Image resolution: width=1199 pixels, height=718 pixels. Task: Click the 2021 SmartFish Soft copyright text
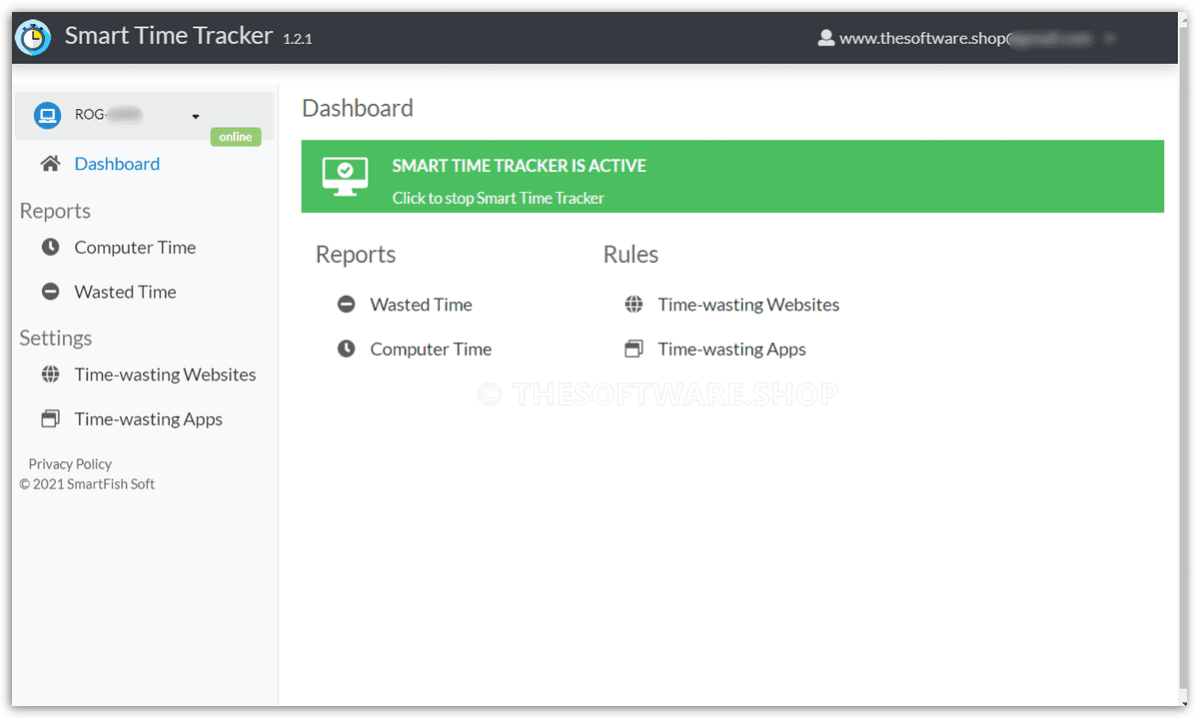tap(87, 483)
